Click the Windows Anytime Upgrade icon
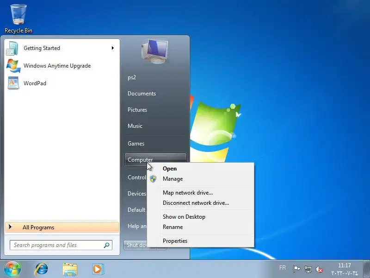The image size is (370, 278). (13, 66)
